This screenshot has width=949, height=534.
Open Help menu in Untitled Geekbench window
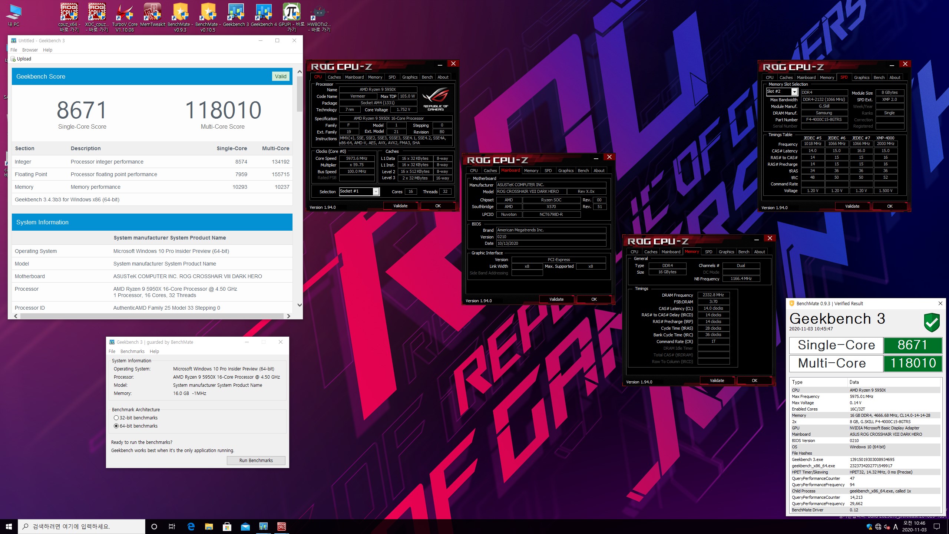47,50
